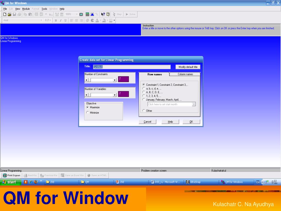Click the dialog Help button
This screenshot has height=211, width=281.
[x=170, y=122]
